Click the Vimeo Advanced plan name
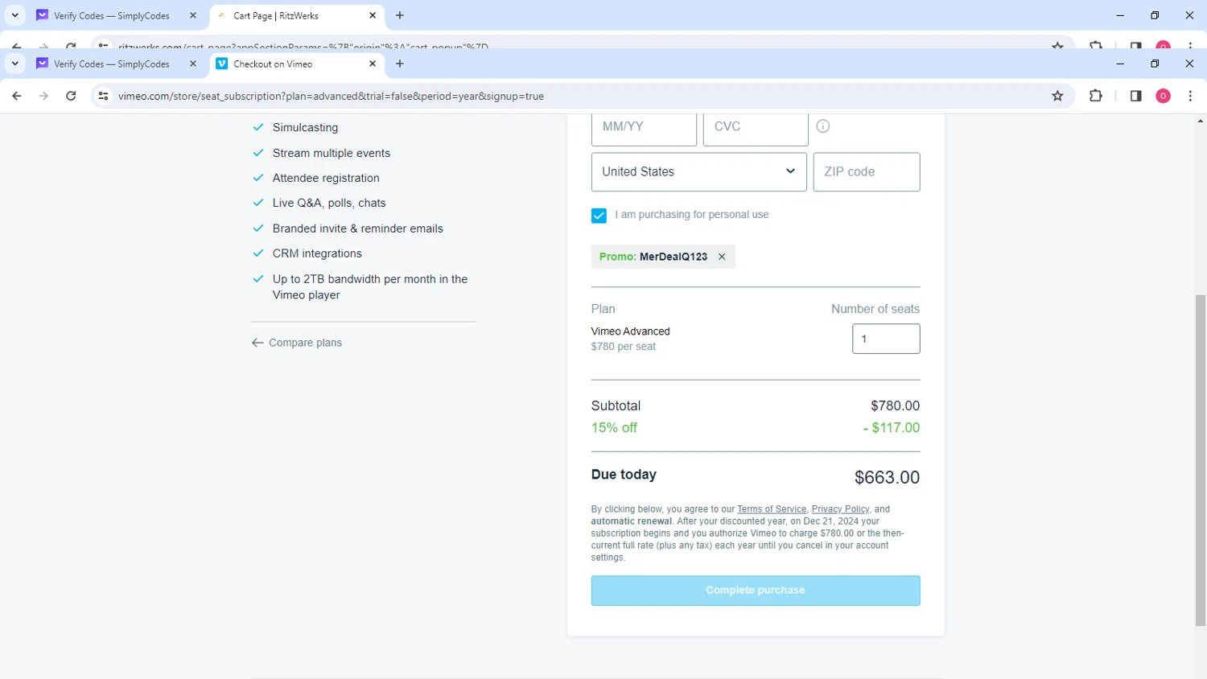This screenshot has width=1207, height=679. (630, 331)
